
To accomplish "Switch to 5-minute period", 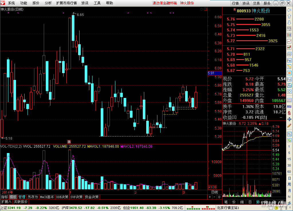I will point(289,153).
